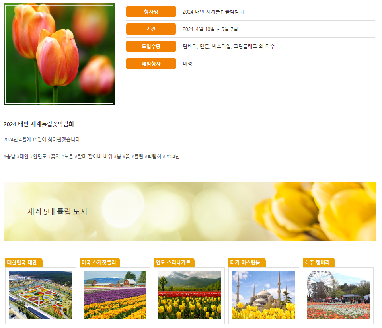
Task: Click the orange tulip main photo
Action: pyautogui.click(x=59, y=55)
